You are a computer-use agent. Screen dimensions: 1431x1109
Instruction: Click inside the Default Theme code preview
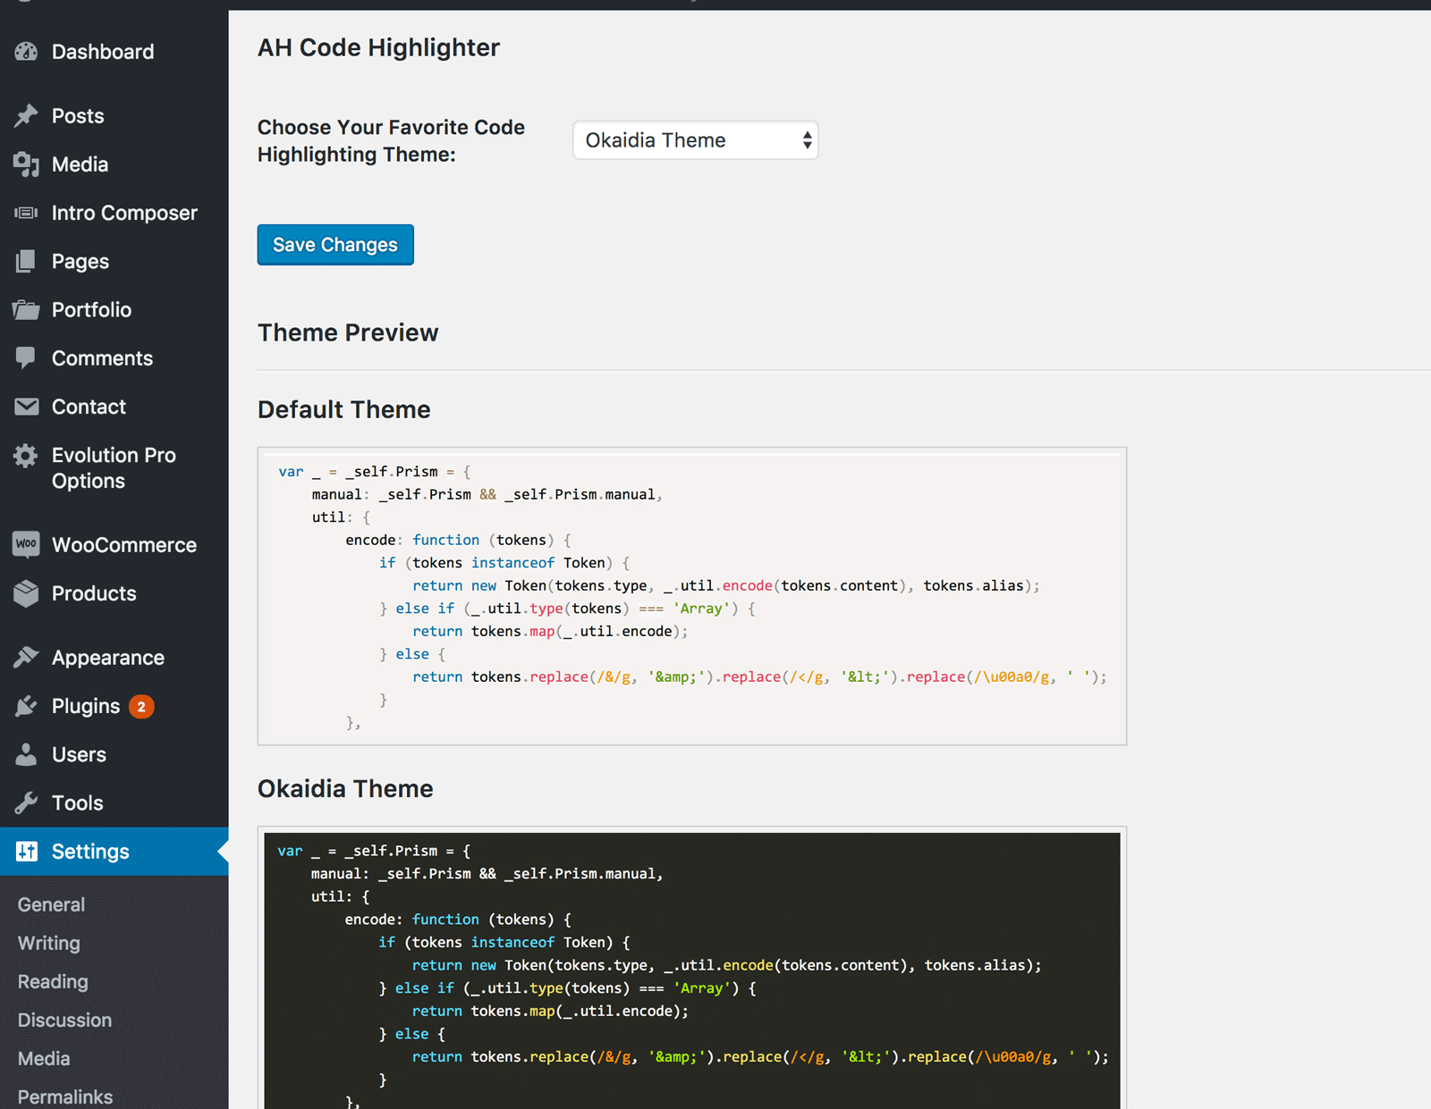pos(692,596)
